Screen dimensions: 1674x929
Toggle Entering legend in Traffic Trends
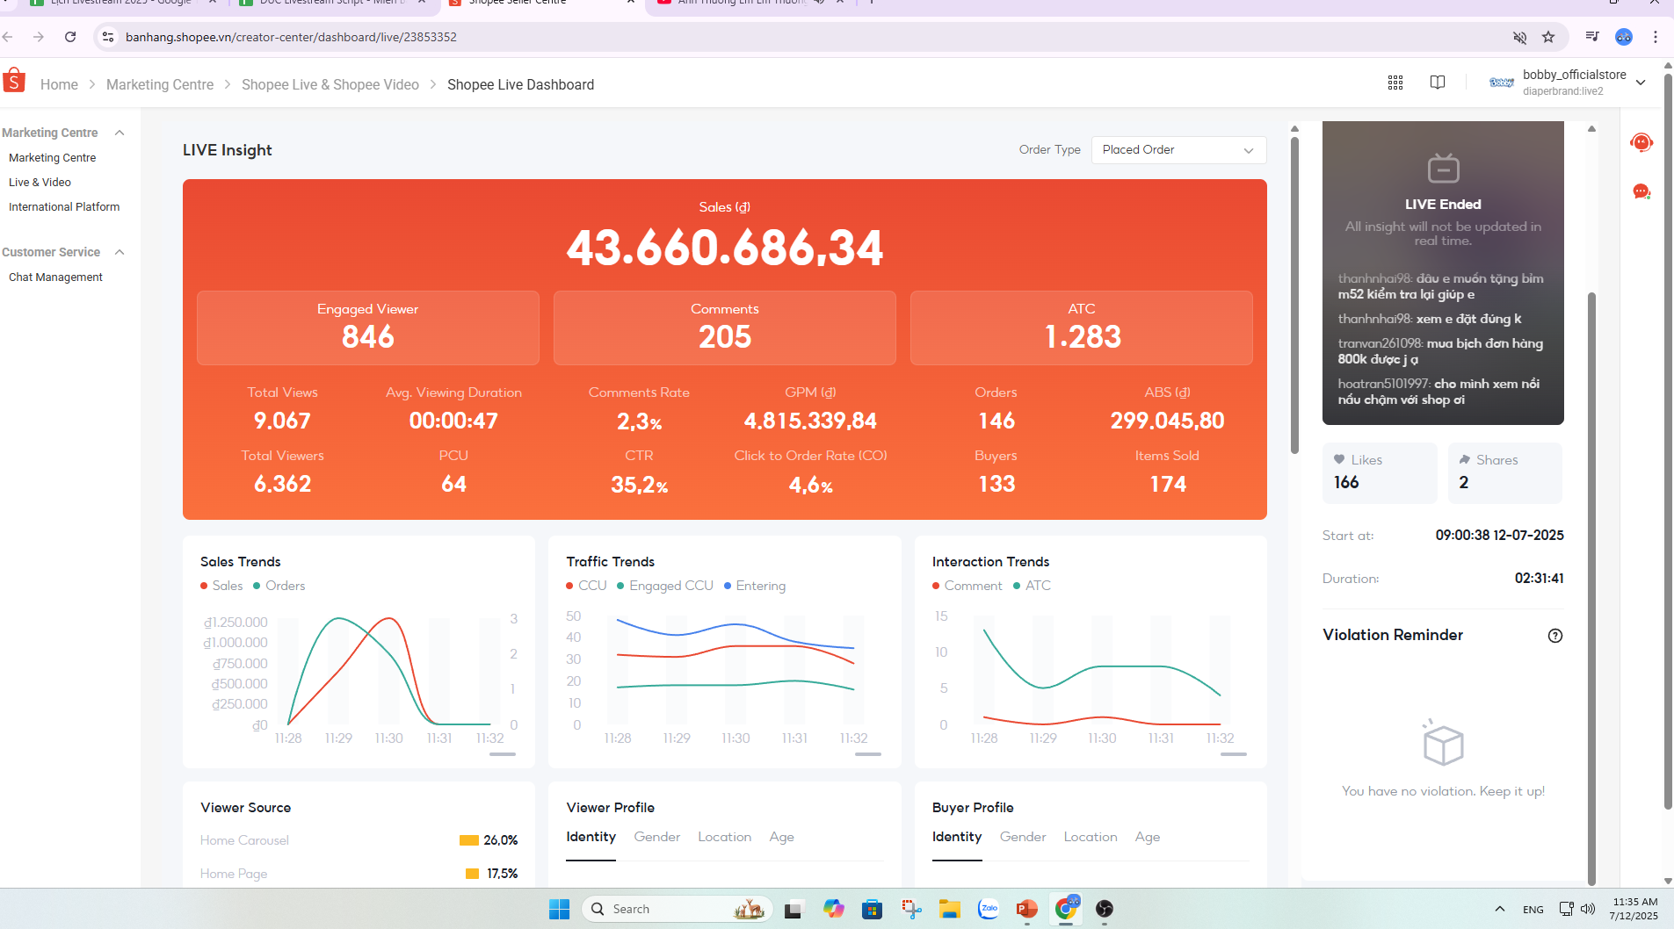[x=755, y=586]
